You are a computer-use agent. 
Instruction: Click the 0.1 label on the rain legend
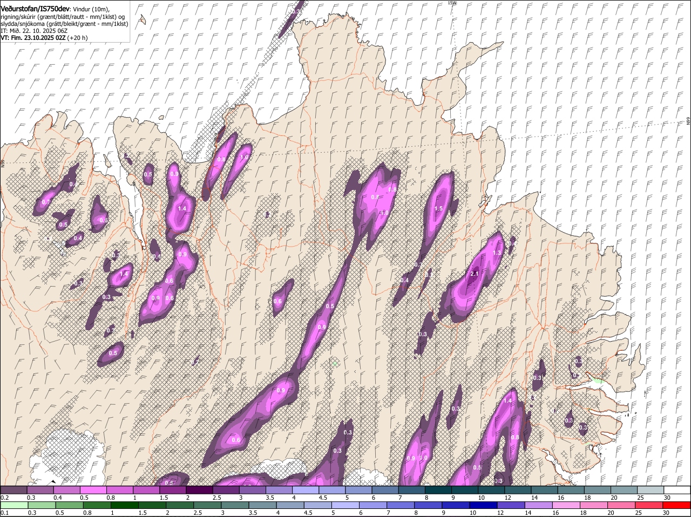click(4, 513)
